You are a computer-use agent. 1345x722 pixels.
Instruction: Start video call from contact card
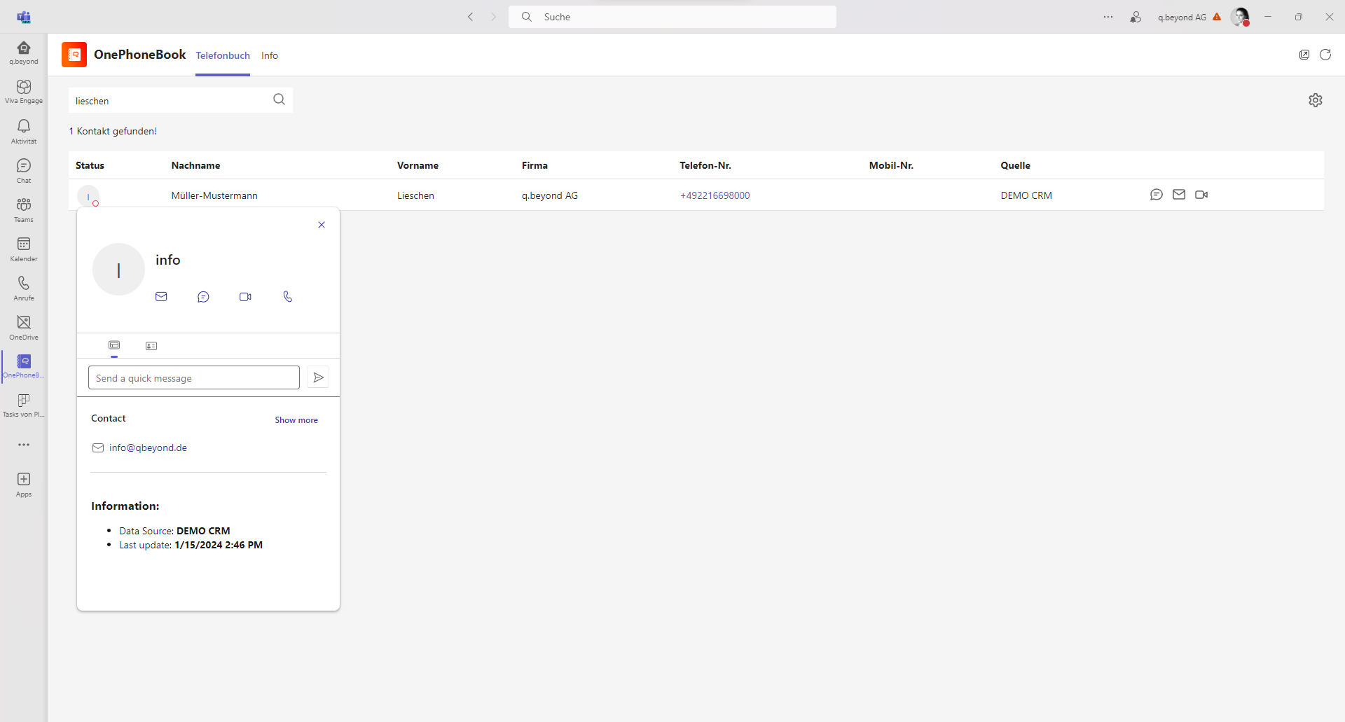[x=245, y=297]
